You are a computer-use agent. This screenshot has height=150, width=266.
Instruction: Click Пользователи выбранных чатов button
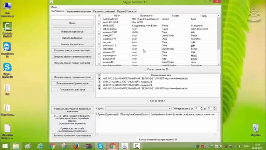72,83
